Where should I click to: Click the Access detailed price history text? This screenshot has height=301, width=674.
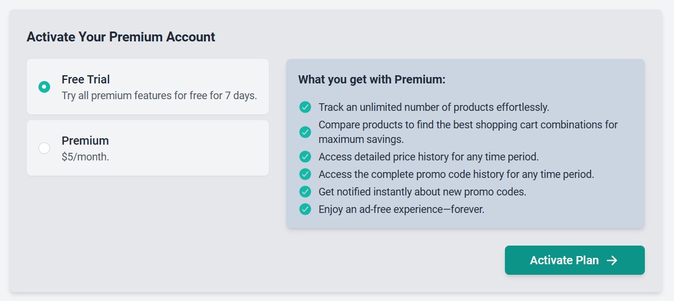(x=428, y=157)
